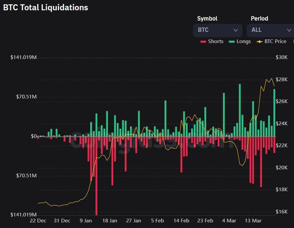Screen dimensions: 294x228
Task: Click the Period field label
Action: [260, 19]
